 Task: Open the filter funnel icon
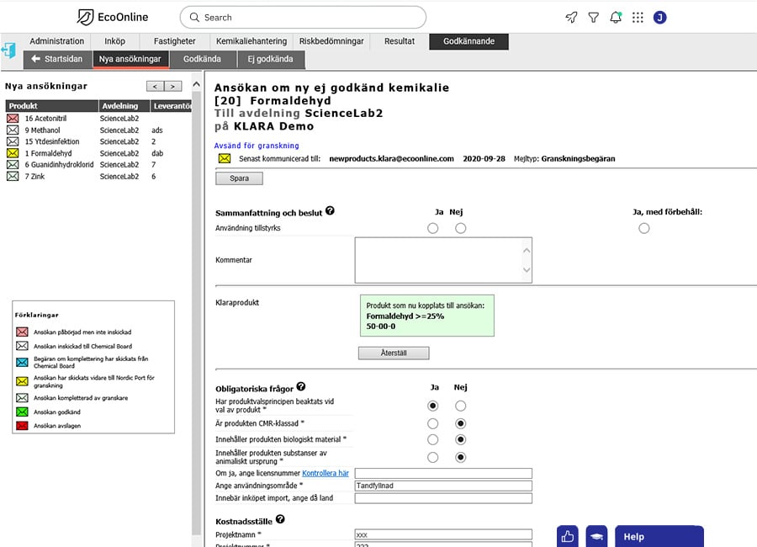pos(593,18)
